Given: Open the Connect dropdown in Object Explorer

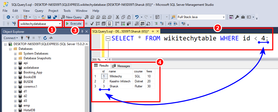Looking at the screenshot, I should coord(11,38).
